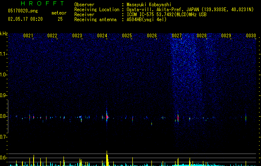
Task: Click the 0028 time marker
Action: (202, 36)
